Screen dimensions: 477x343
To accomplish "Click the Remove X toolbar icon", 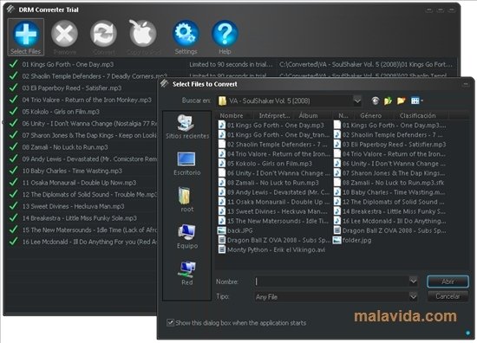I will point(64,34).
